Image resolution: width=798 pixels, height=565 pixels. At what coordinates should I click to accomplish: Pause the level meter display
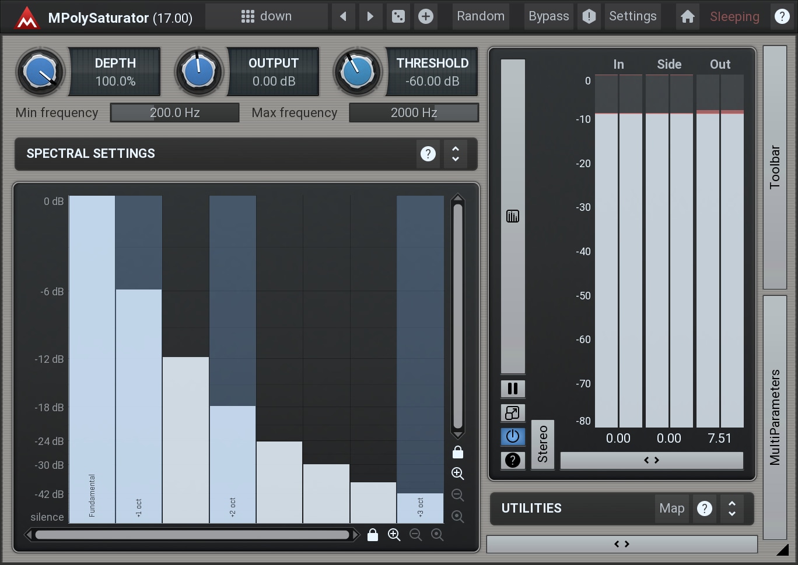click(513, 389)
